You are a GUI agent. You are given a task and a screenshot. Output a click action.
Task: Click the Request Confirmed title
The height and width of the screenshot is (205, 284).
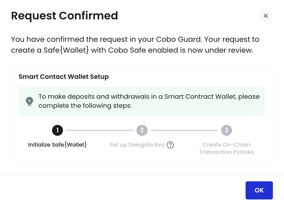(x=64, y=16)
